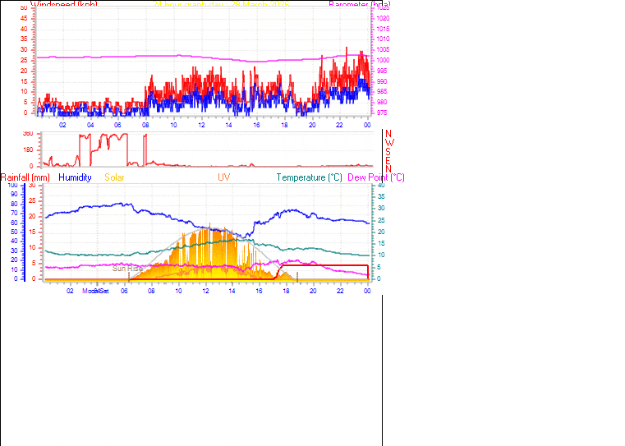Click the magenta "Dew Point (°C)" label
625x446 pixels.
point(376,177)
